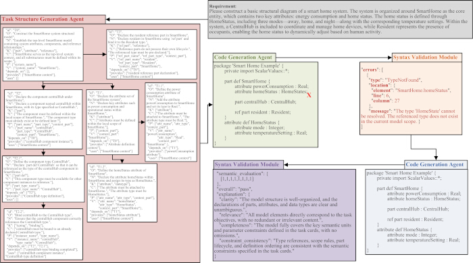Image resolution: width=473 pixels, height=263 pixels.
Task: Select the T3 resident reference task card
Action: (152, 54)
